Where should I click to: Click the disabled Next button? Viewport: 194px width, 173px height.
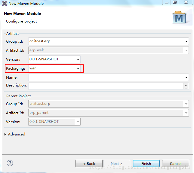(117, 163)
